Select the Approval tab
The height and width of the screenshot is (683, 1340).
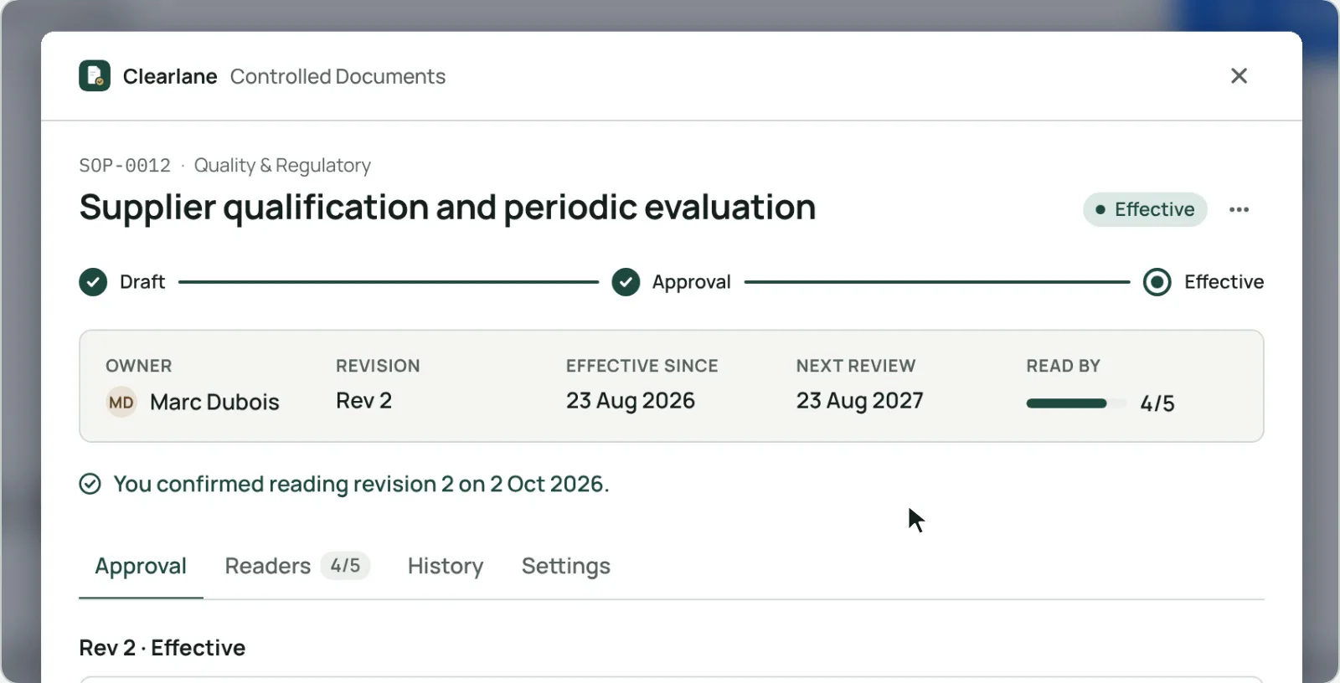(141, 566)
